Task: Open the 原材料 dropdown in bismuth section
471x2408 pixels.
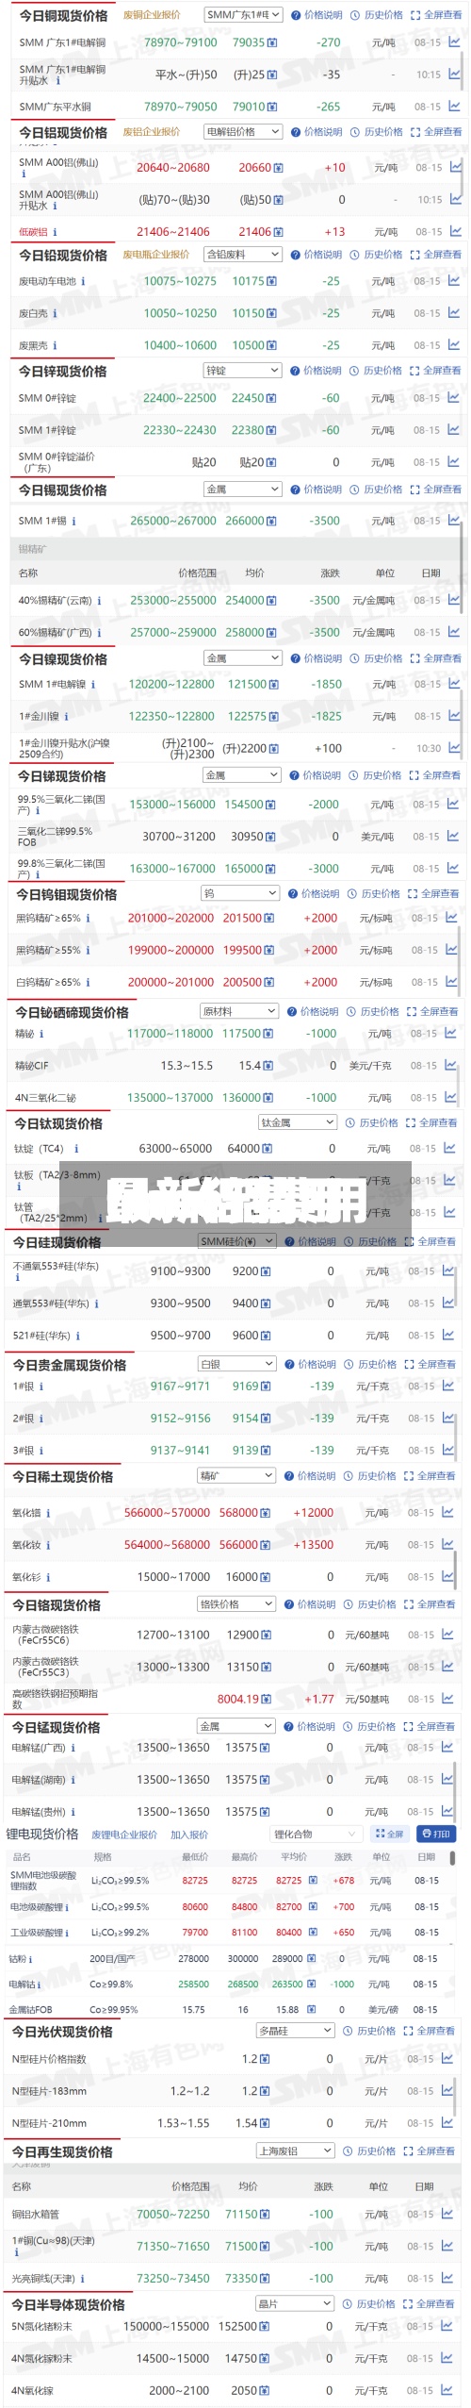Action: coord(239,1011)
